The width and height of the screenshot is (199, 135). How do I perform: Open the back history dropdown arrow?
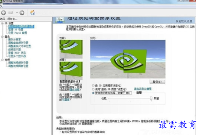click(x=17, y=13)
